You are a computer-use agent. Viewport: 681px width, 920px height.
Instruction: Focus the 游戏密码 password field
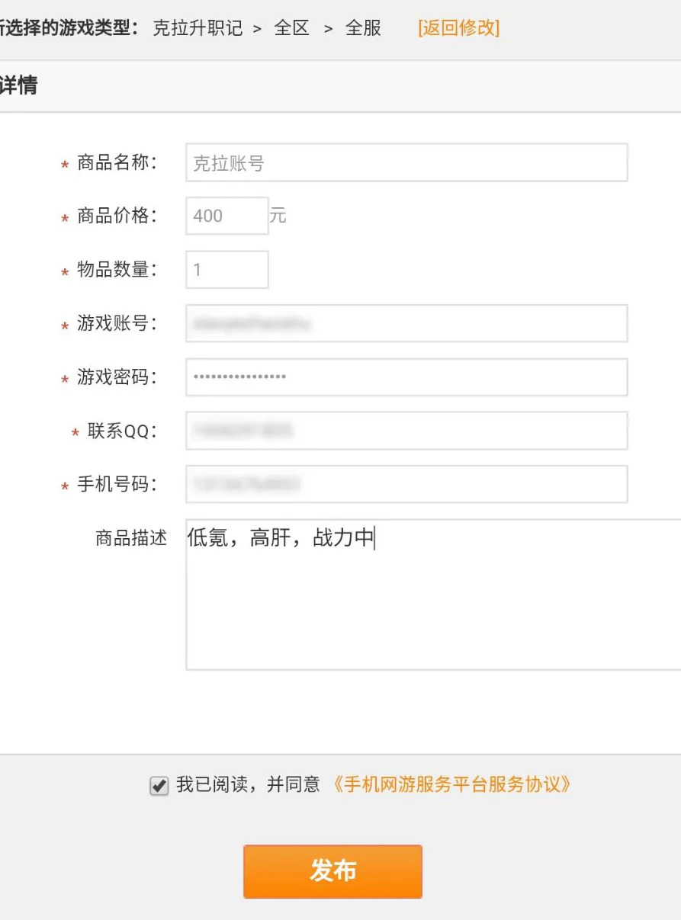[406, 377]
